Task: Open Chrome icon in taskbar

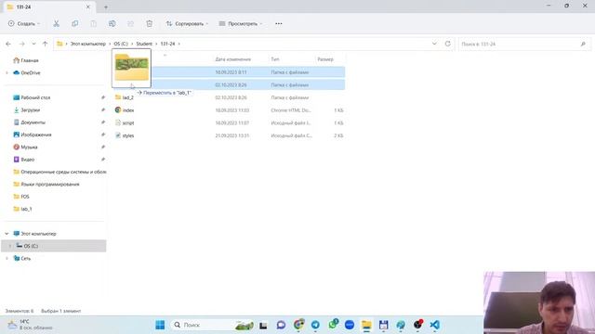Action: [299, 324]
